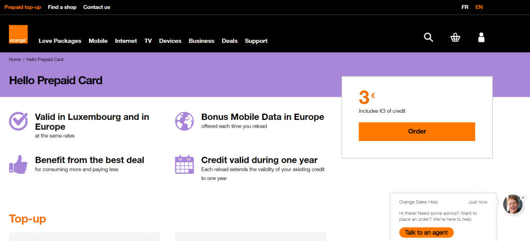Click the purple calendar icon

pos(185,164)
